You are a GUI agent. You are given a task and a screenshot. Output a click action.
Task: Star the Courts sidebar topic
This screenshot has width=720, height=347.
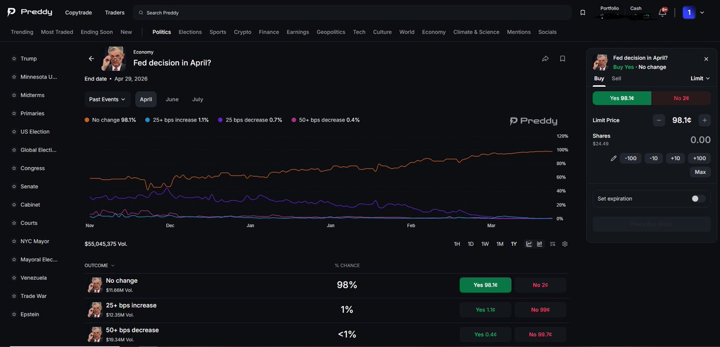pos(14,223)
